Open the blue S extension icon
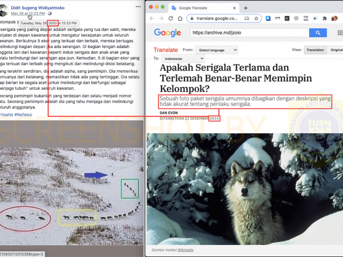 pos(268,18)
